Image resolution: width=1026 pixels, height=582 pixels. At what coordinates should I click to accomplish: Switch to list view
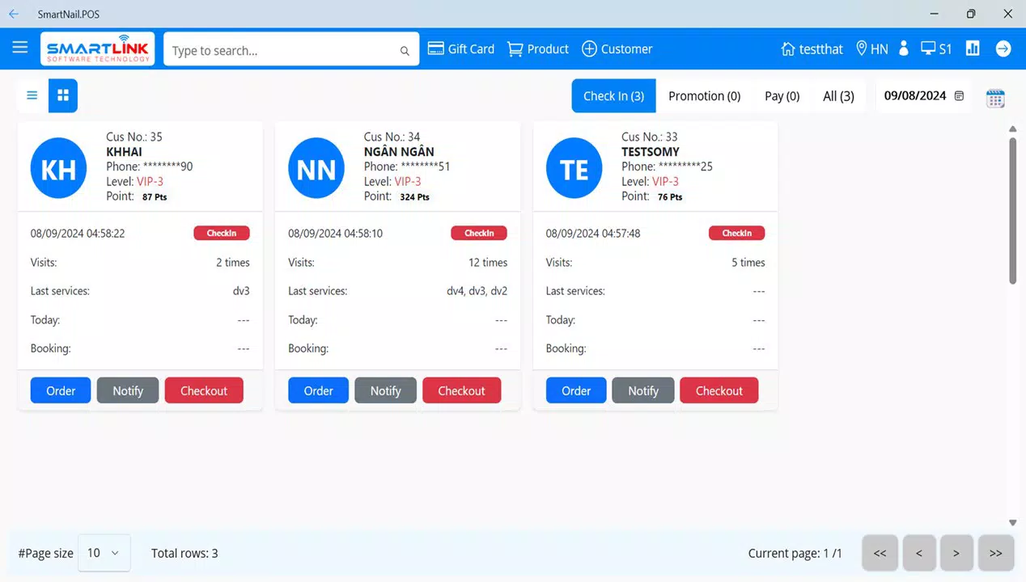point(32,95)
